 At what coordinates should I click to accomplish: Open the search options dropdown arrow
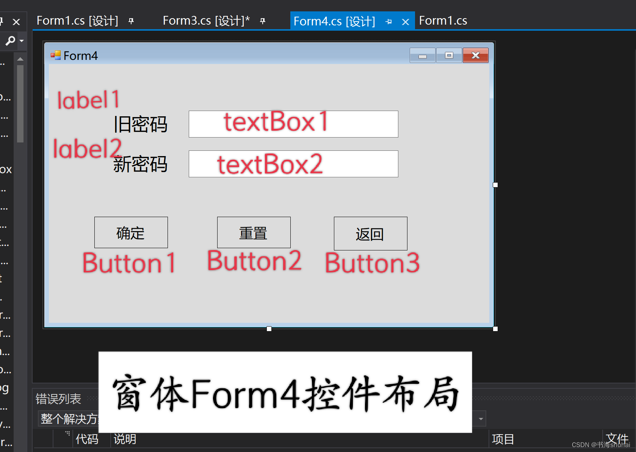(22, 41)
